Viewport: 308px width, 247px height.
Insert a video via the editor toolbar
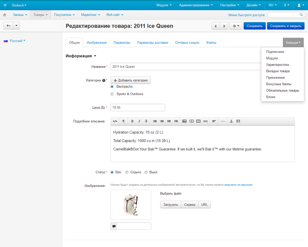tap(191, 121)
